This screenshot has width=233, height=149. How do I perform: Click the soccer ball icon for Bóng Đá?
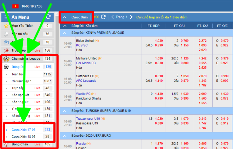pos(6,67)
